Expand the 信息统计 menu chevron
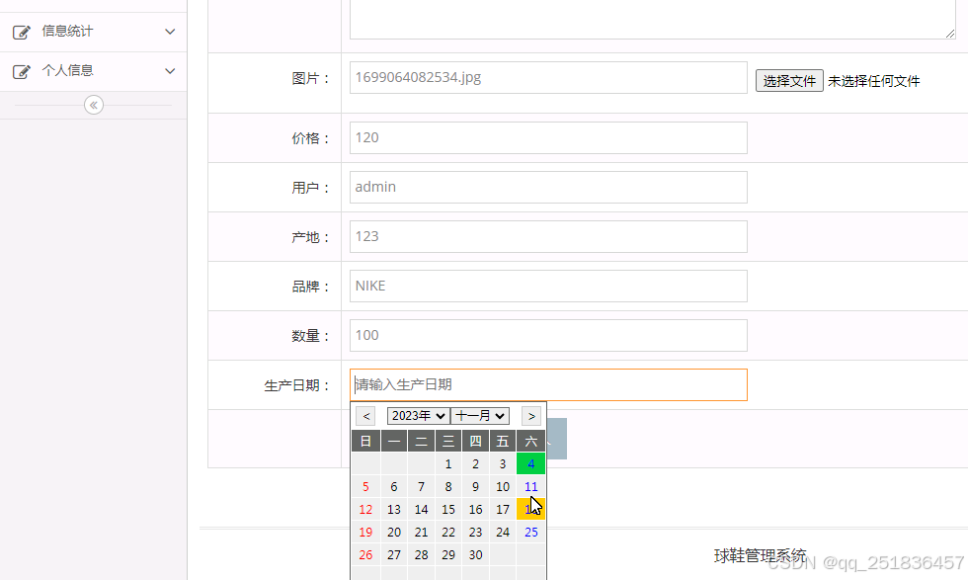 click(x=170, y=32)
